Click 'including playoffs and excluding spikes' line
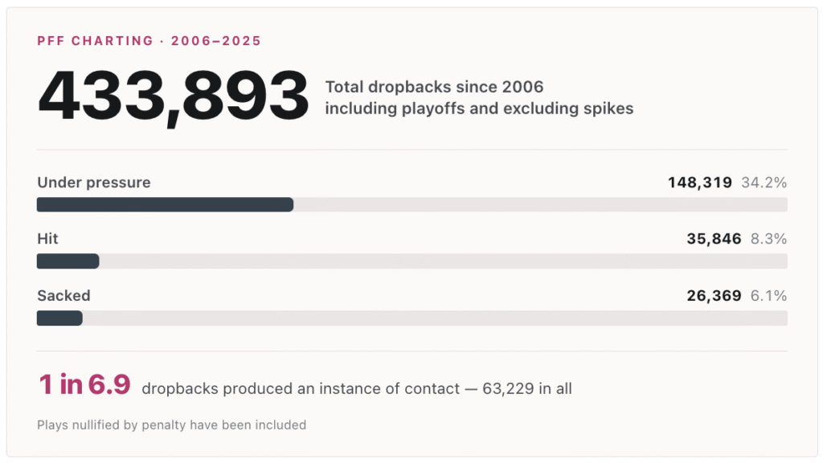The width and height of the screenshot is (823, 464). click(x=479, y=108)
